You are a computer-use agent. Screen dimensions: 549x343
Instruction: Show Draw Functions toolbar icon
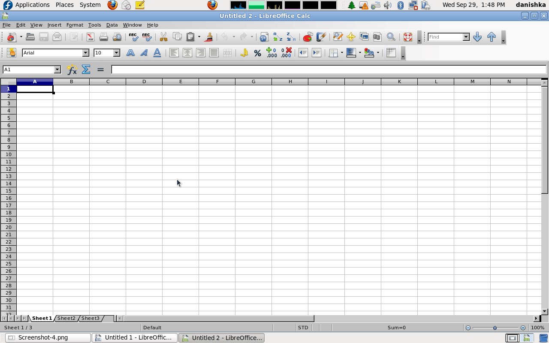321,37
